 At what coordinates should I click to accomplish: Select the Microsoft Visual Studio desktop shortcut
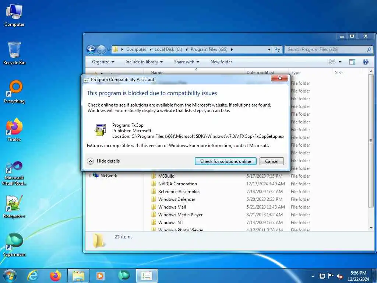click(14, 174)
